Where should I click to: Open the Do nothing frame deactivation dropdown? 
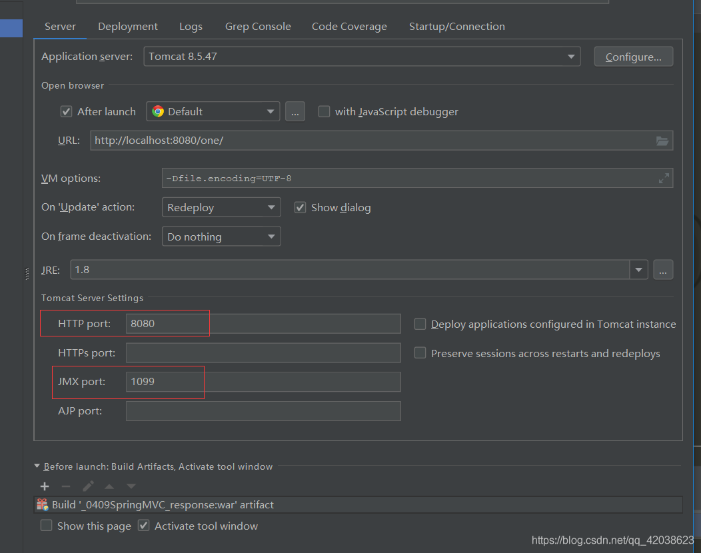(x=221, y=237)
